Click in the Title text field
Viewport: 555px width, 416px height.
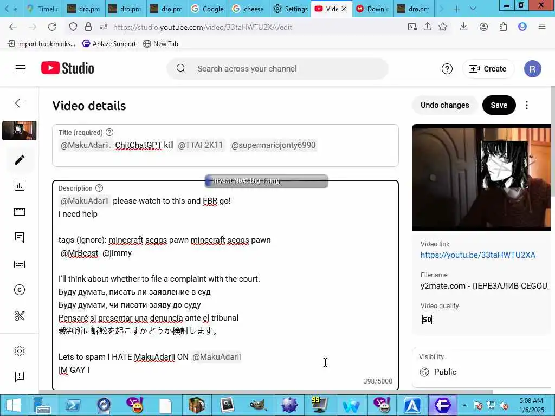(x=225, y=145)
